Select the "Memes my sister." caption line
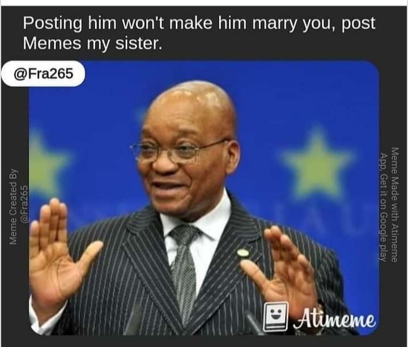408x347 pixels. point(92,44)
